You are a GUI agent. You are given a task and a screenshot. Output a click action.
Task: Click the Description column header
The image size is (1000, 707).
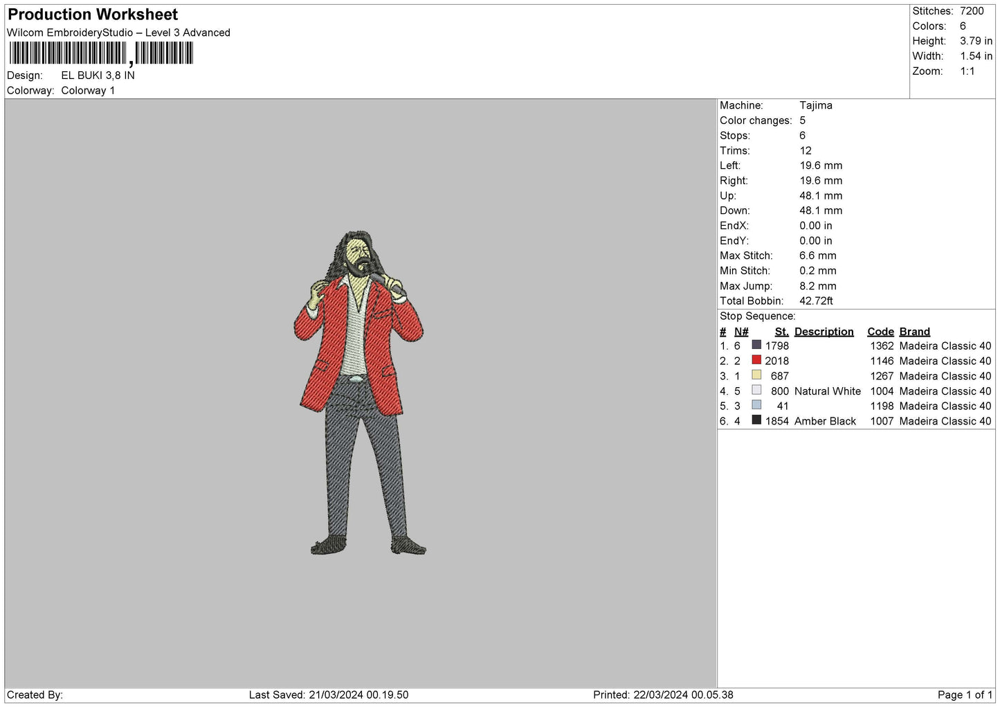pyautogui.click(x=824, y=332)
